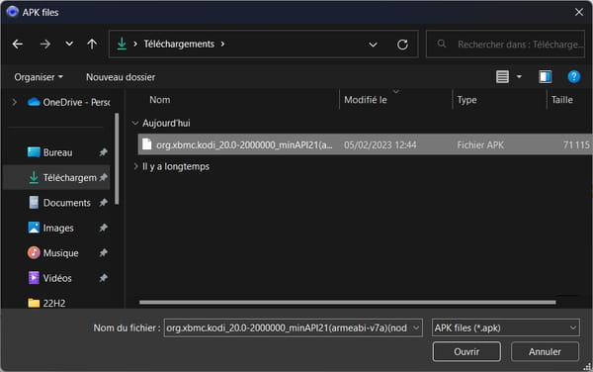Click the pin icon next to Documents
Image resolution: width=593 pixels, height=372 pixels.
(103, 203)
